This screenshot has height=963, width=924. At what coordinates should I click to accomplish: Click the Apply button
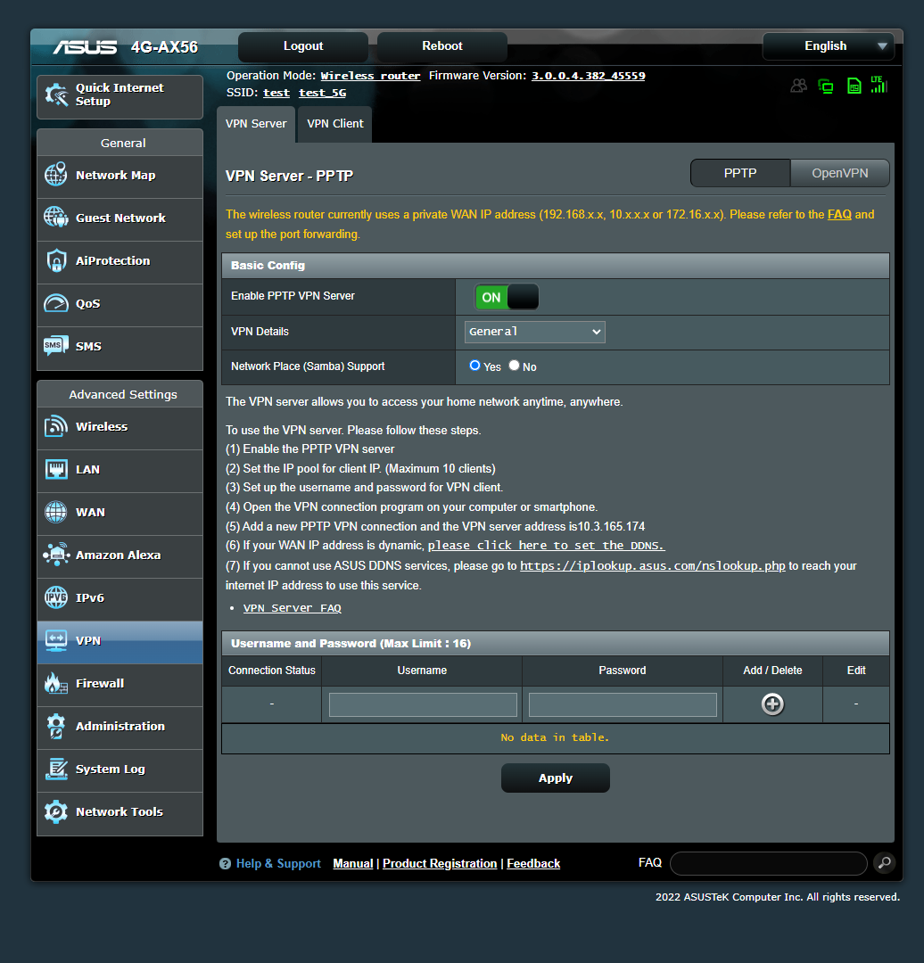tap(556, 778)
